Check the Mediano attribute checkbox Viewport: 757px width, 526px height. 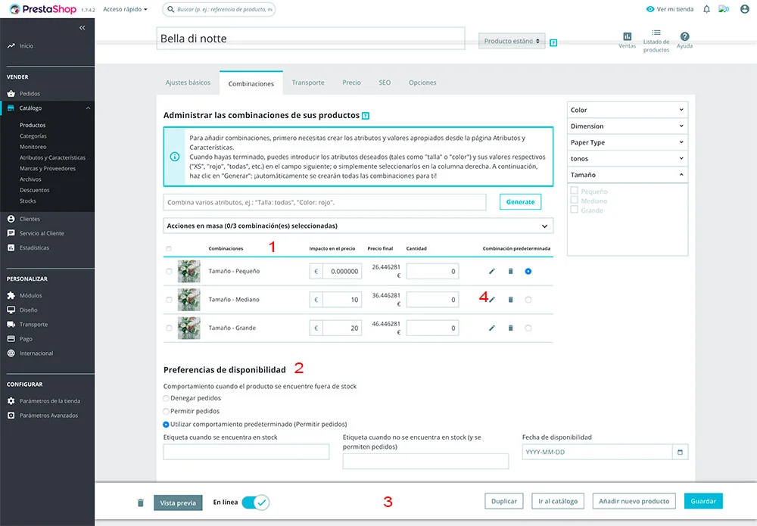click(x=574, y=200)
